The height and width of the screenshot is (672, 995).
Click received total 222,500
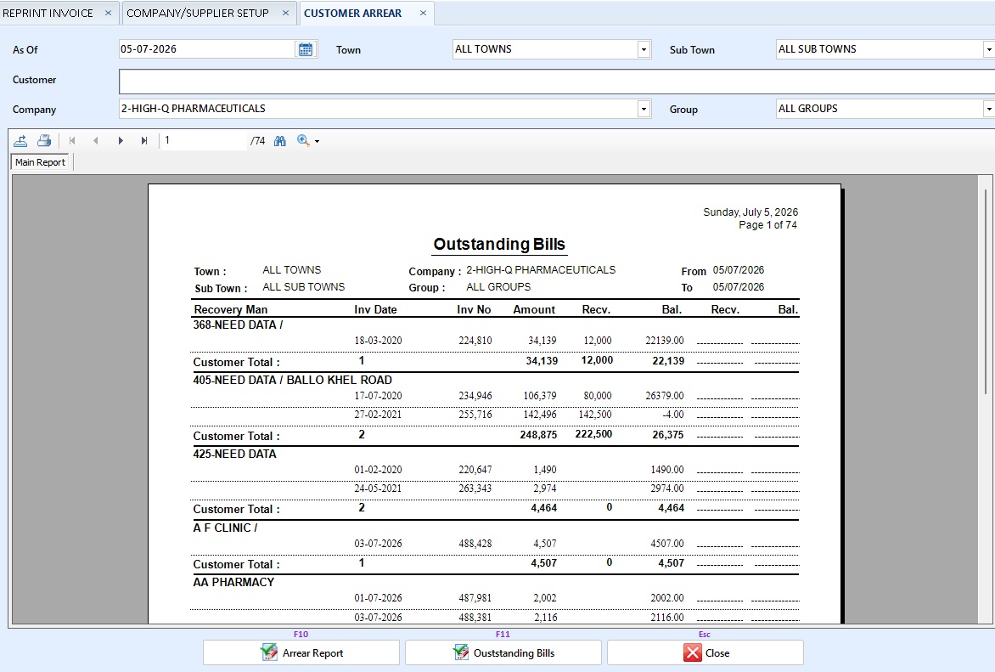coord(594,434)
